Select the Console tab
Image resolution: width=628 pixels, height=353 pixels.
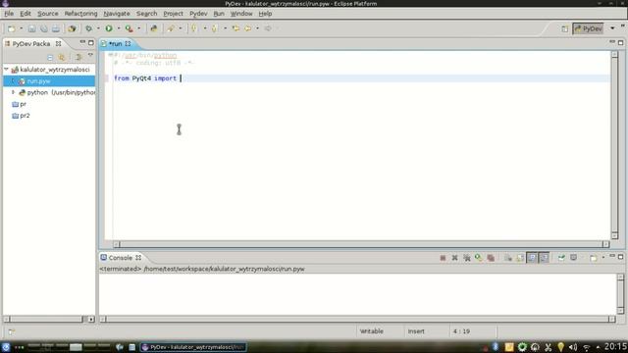coord(121,258)
